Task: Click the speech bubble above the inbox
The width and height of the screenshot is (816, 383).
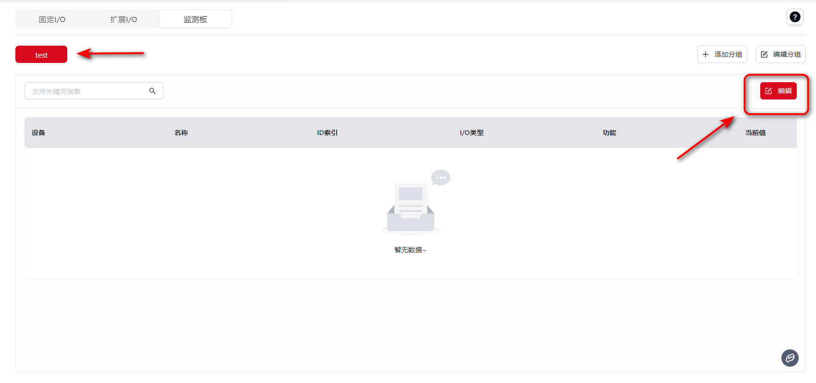Action: [x=440, y=177]
